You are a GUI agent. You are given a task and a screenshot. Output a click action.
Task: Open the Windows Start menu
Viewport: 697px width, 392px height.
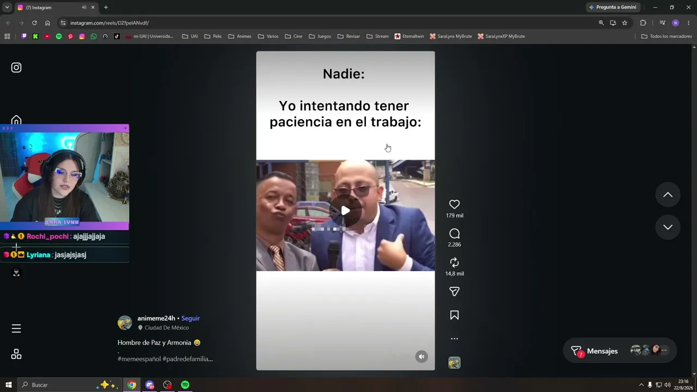[8, 385]
